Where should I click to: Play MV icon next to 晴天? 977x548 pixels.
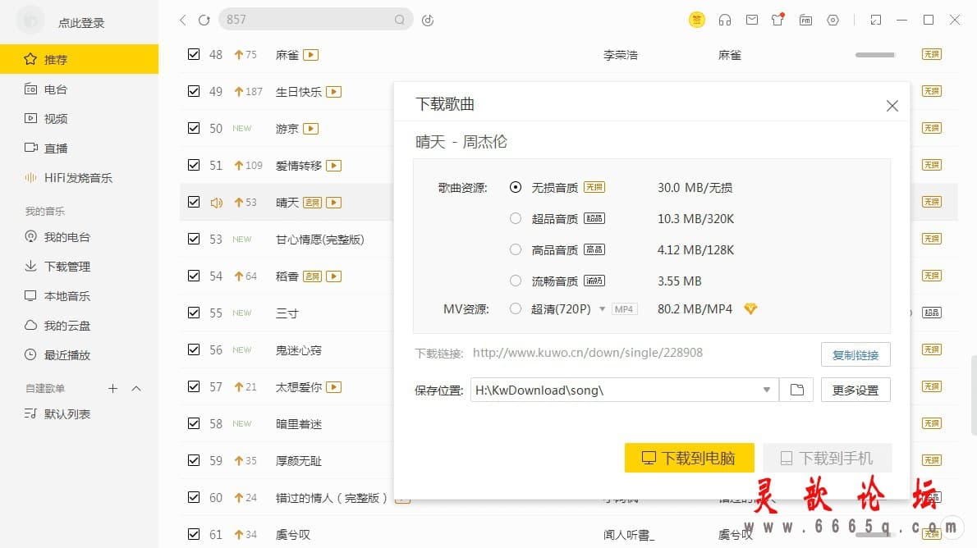point(334,203)
